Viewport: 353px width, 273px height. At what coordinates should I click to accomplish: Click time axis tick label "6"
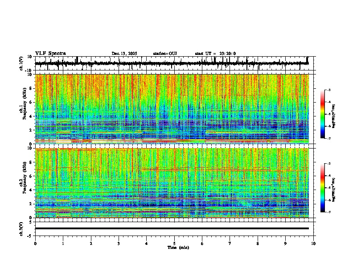pos(202,244)
